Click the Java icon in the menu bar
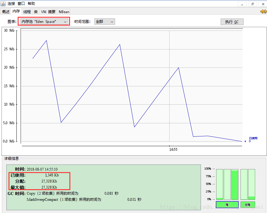This screenshot has height=213, width=267. [x=3, y=4]
